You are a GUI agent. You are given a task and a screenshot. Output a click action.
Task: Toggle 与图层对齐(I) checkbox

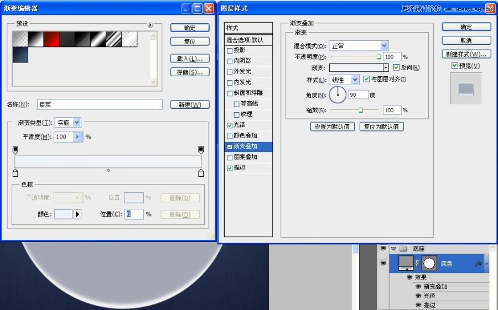tap(366, 79)
